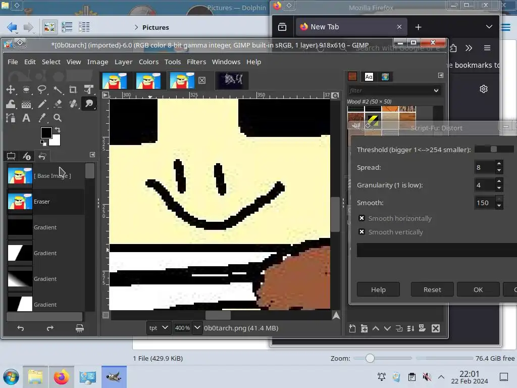Click OK in the Script-Fu Distort dialog
Viewport: 517px width, 388px height.
tap(478, 289)
